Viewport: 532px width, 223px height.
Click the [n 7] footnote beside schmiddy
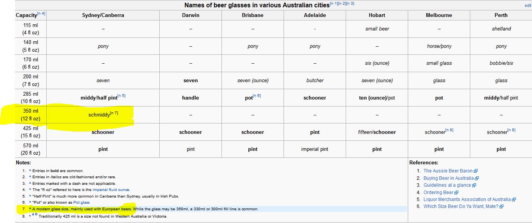click(114, 113)
